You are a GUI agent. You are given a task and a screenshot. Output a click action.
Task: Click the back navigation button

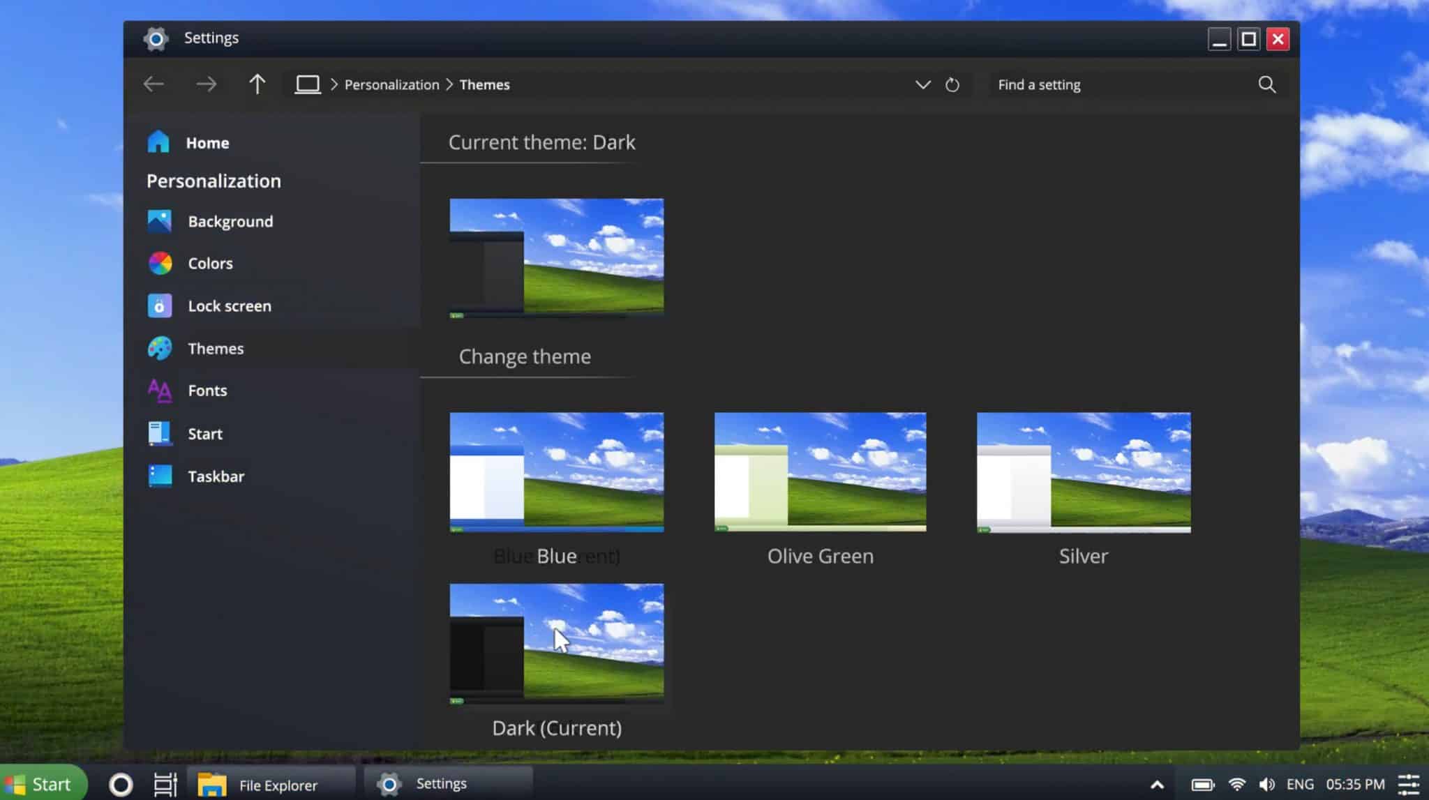(x=154, y=84)
